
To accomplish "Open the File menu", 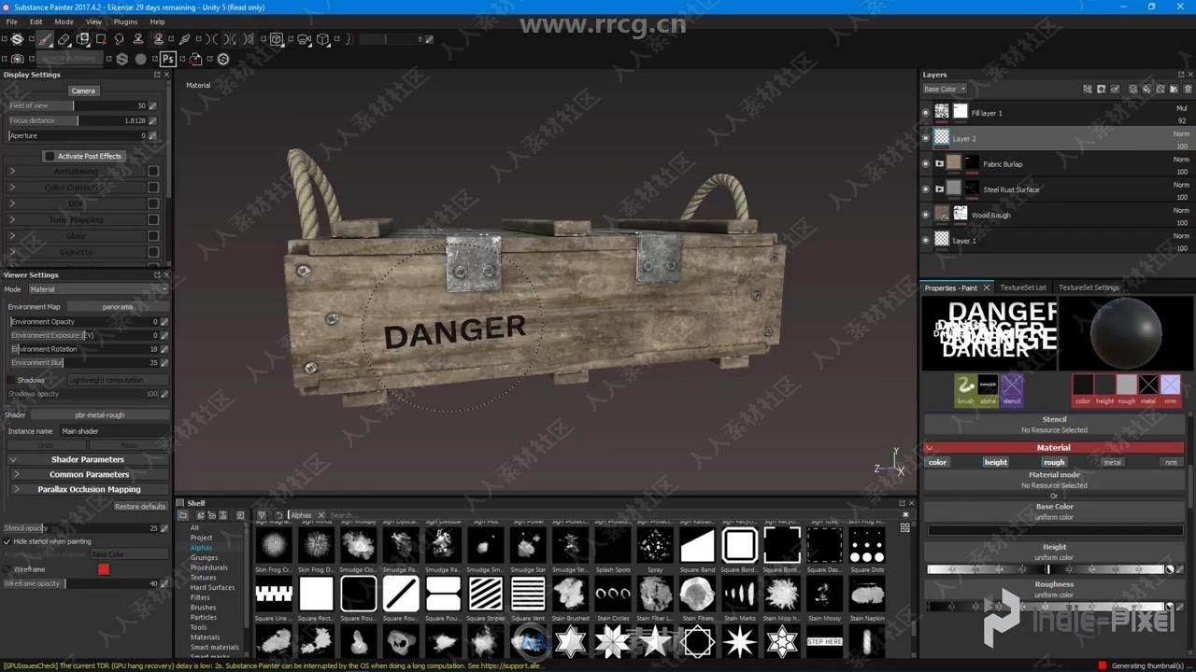I will (12, 21).
